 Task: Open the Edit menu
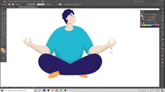[x=12, y=2]
